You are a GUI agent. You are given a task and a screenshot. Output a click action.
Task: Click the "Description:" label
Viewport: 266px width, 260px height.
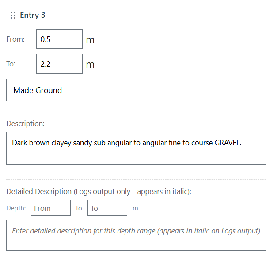pyautogui.click(x=25, y=124)
